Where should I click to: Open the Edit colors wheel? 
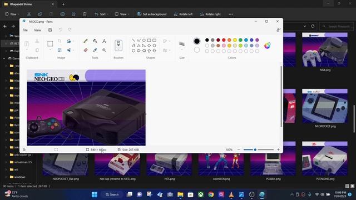coord(268,46)
